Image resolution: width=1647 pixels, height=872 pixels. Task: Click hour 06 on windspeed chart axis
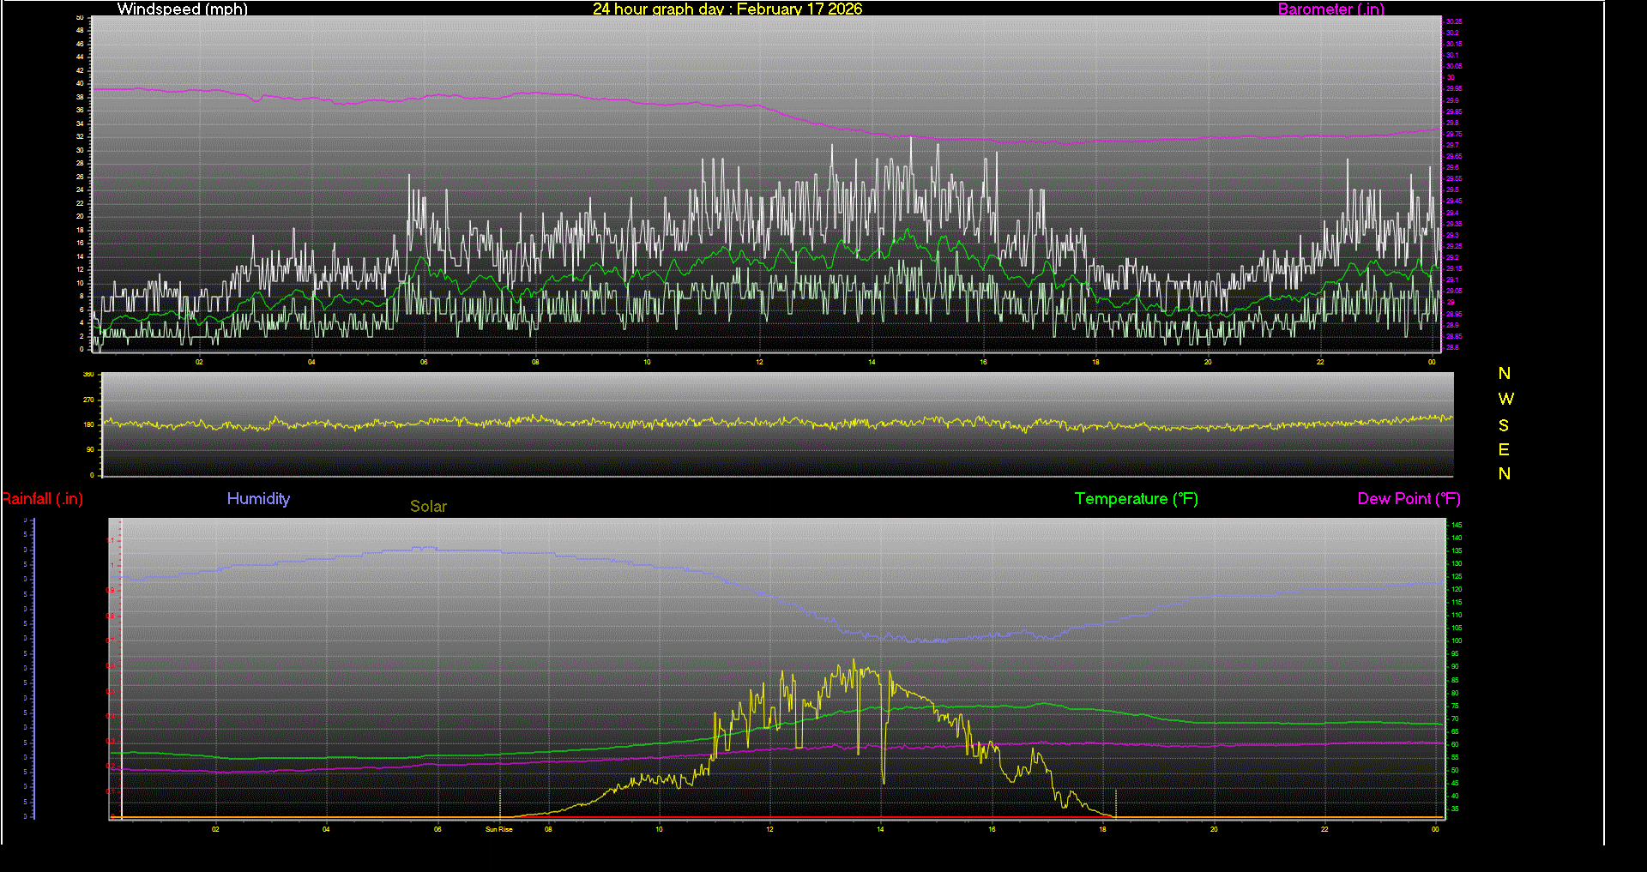click(424, 362)
